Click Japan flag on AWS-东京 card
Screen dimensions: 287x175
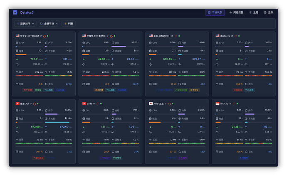(151, 104)
